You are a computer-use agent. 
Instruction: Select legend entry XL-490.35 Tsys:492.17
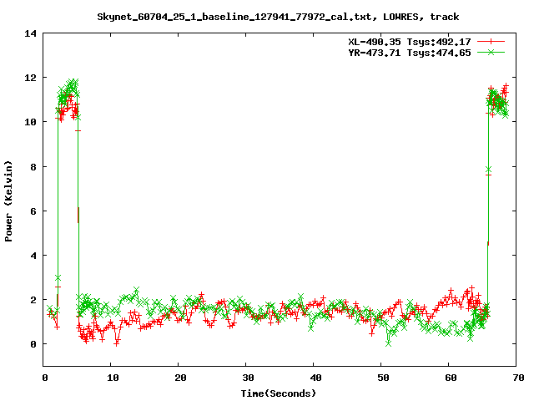tap(410, 42)
